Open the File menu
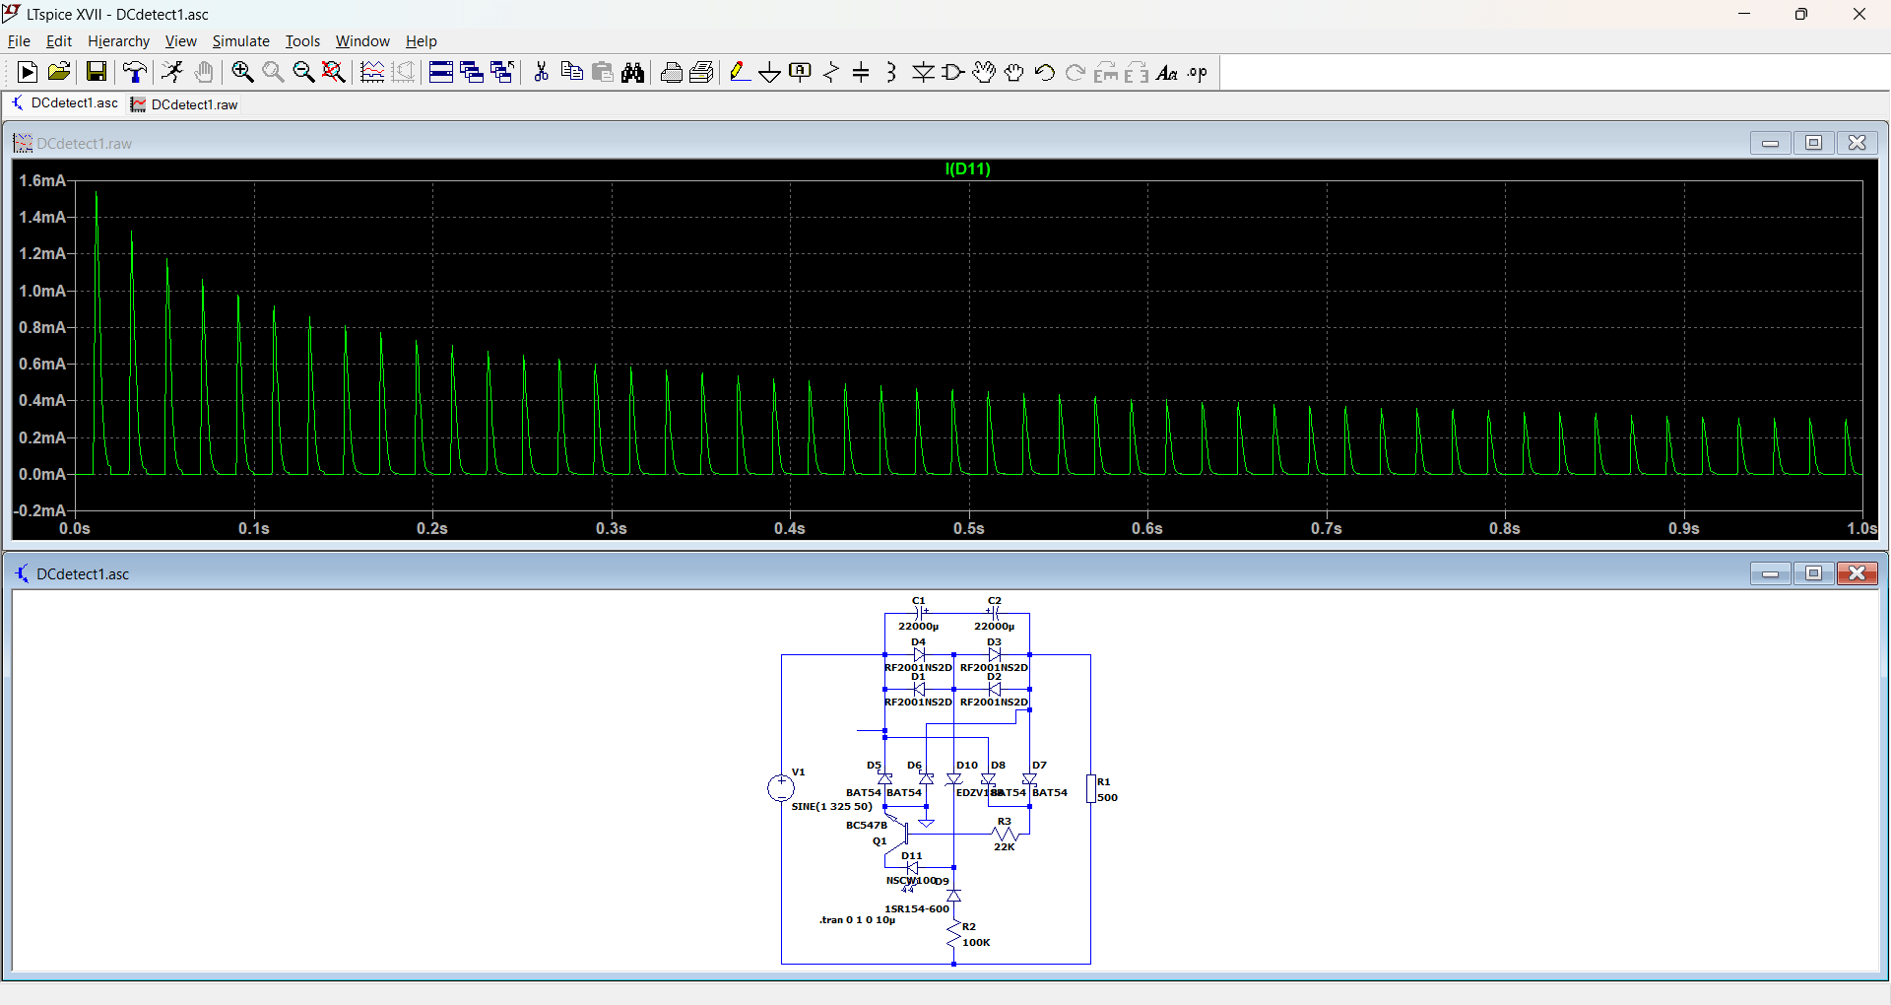 [19, 41]
